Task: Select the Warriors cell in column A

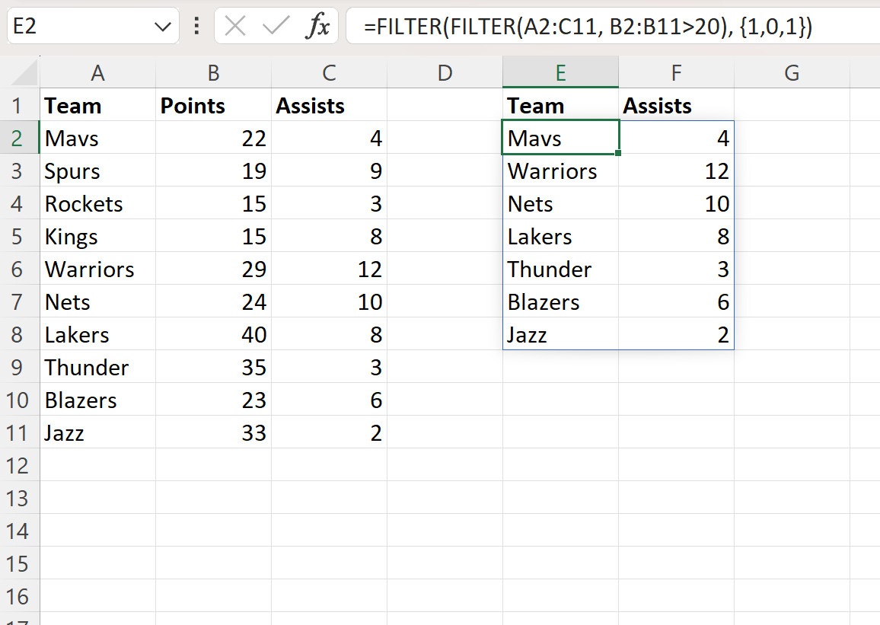Action: tap(97, 269)
